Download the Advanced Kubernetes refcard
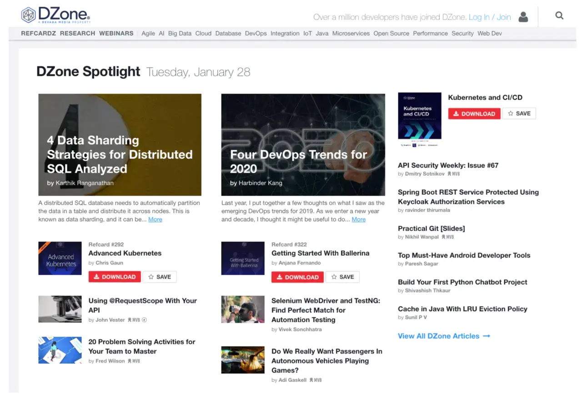Viewport: 582px width, 394px height. click(x=115, y=277)
